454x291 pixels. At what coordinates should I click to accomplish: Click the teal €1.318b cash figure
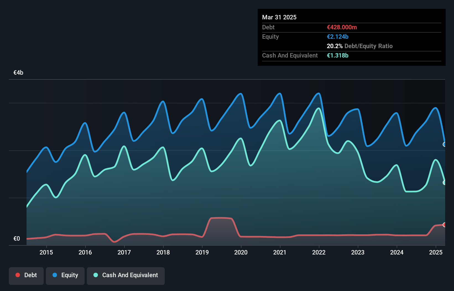pos(338,56)
